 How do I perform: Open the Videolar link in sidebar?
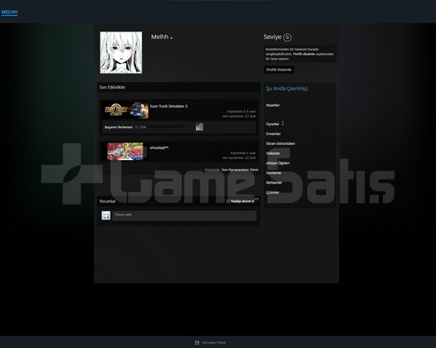272,153
